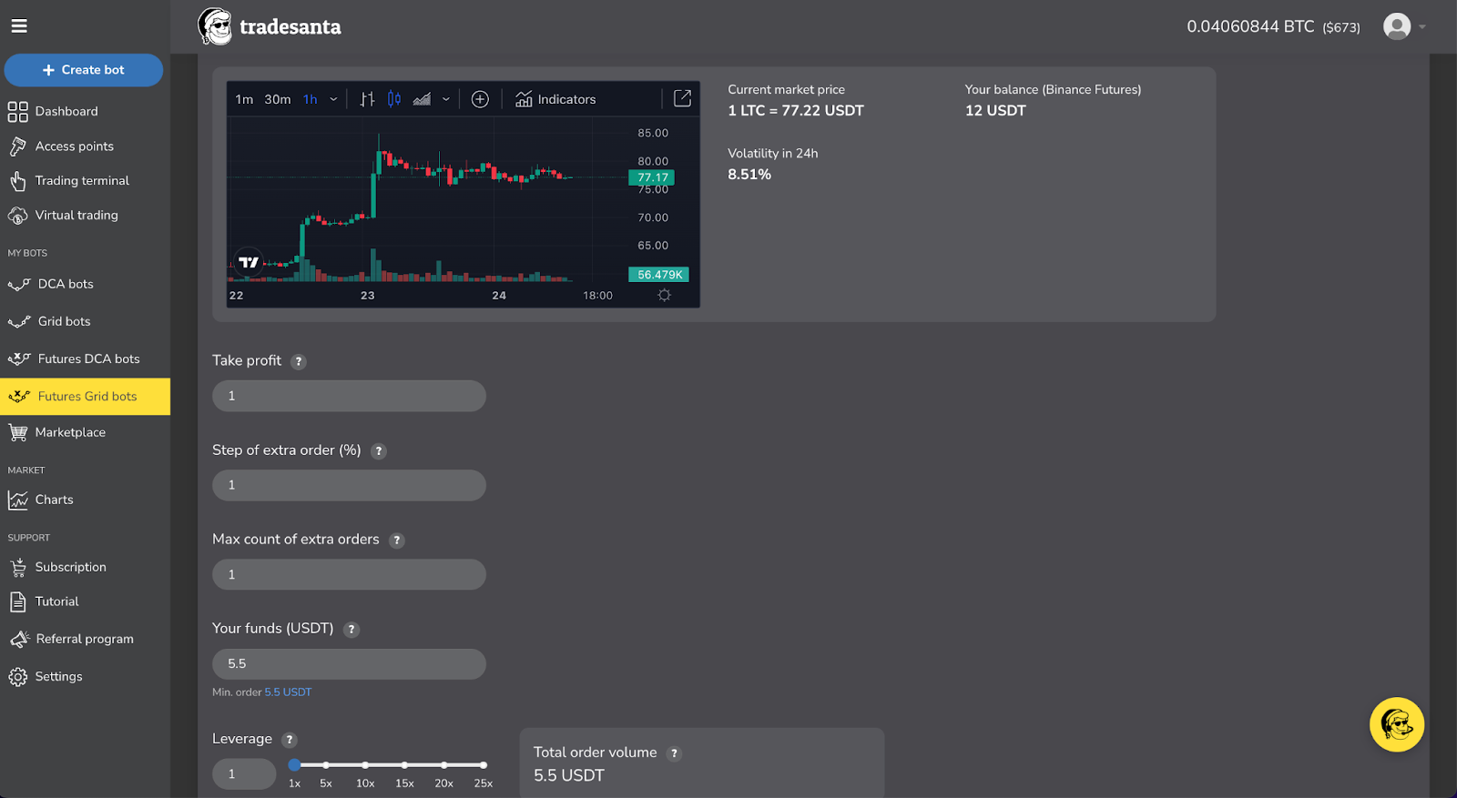Image resolution: width=1457 pixels, height=798 pixels.
Task: Click the Trading terminal hand icon
Action: [17, 181]
